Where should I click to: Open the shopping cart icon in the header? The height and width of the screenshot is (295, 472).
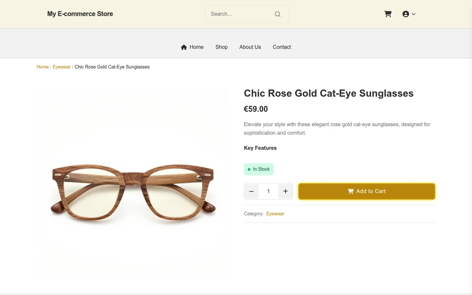(388, 14)
